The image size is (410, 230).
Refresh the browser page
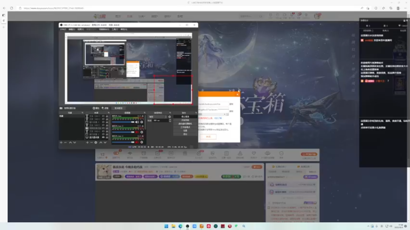(11, 8)
